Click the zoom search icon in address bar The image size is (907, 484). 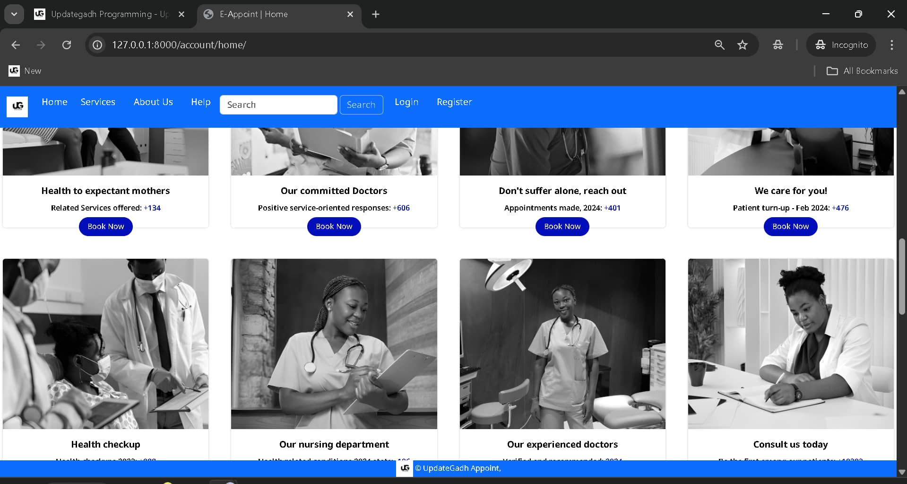[719, 45]
